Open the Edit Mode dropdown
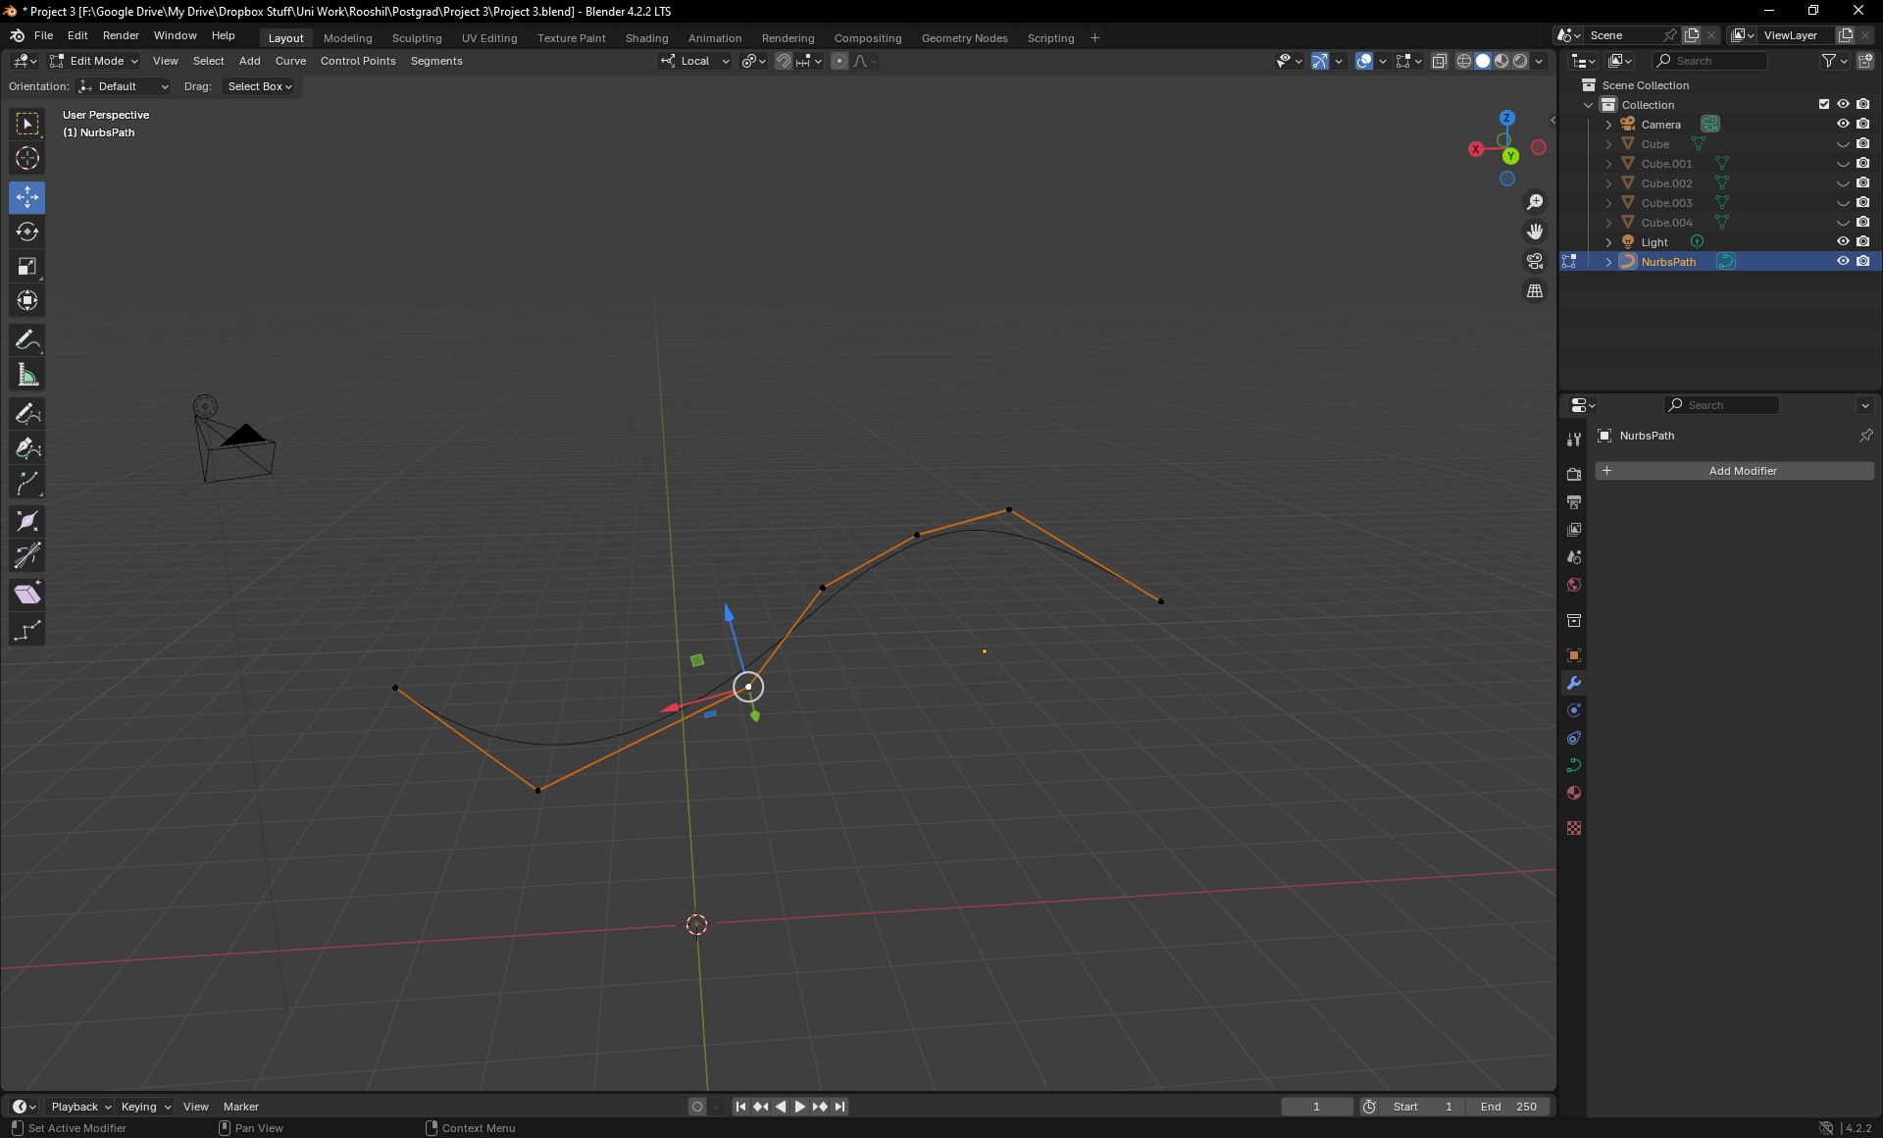The height and width of the screenshot is (1138, 1883). tap(95, 61)
